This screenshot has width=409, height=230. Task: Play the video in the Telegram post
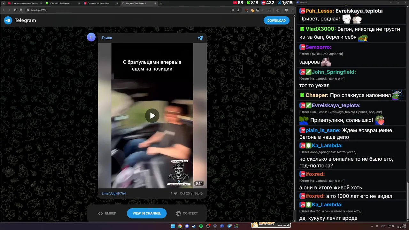point(152,115)
